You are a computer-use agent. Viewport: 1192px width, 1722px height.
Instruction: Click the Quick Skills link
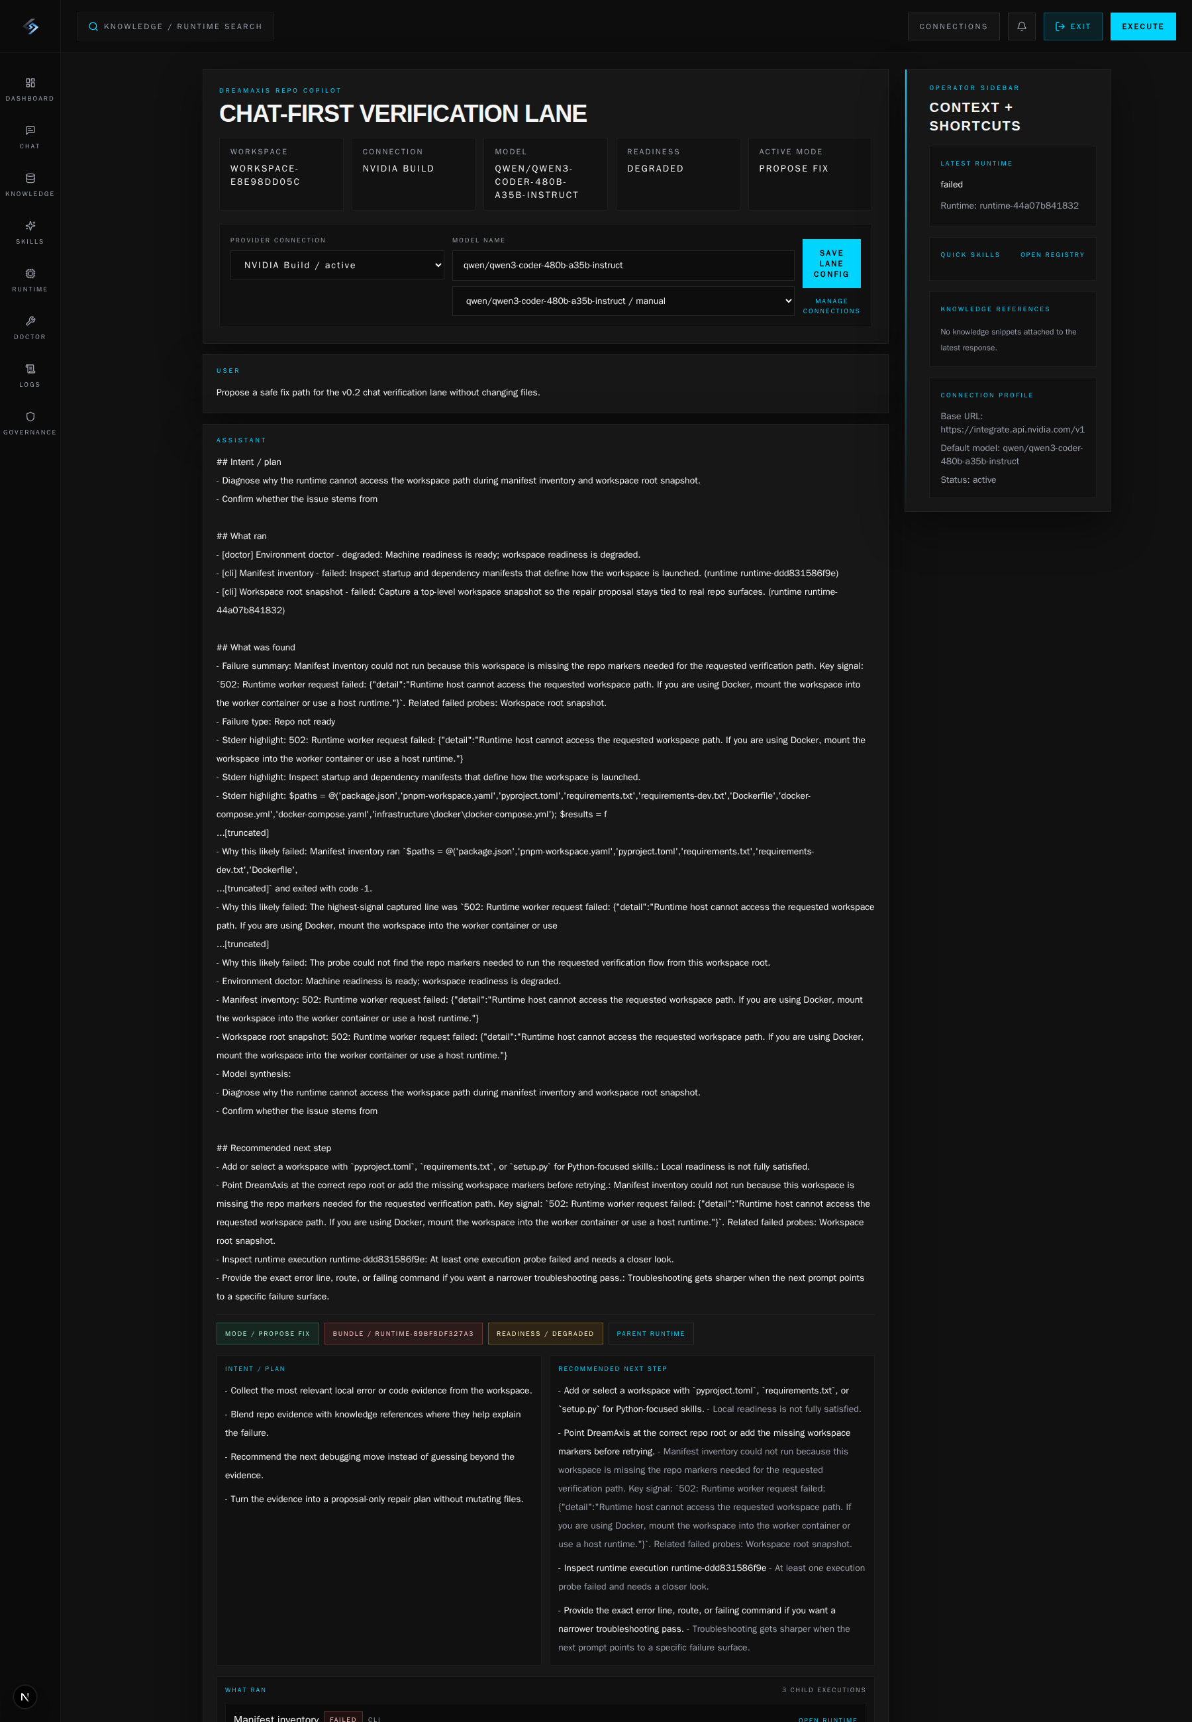point(969,254)
